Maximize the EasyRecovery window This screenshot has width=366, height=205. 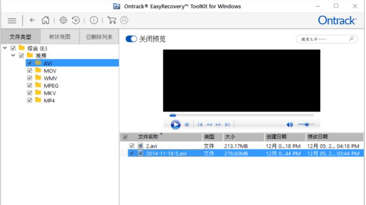(x=336, y=6)
